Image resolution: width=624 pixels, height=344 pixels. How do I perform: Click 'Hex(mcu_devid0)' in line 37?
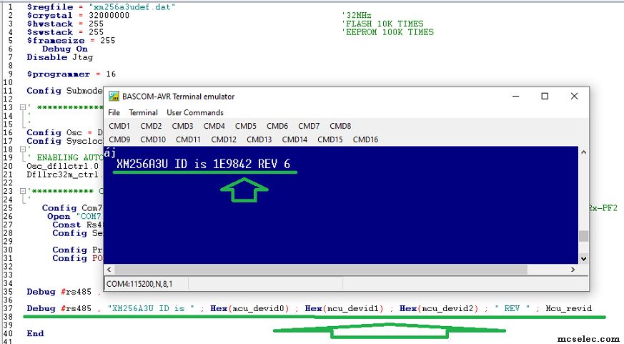[249, 308]
